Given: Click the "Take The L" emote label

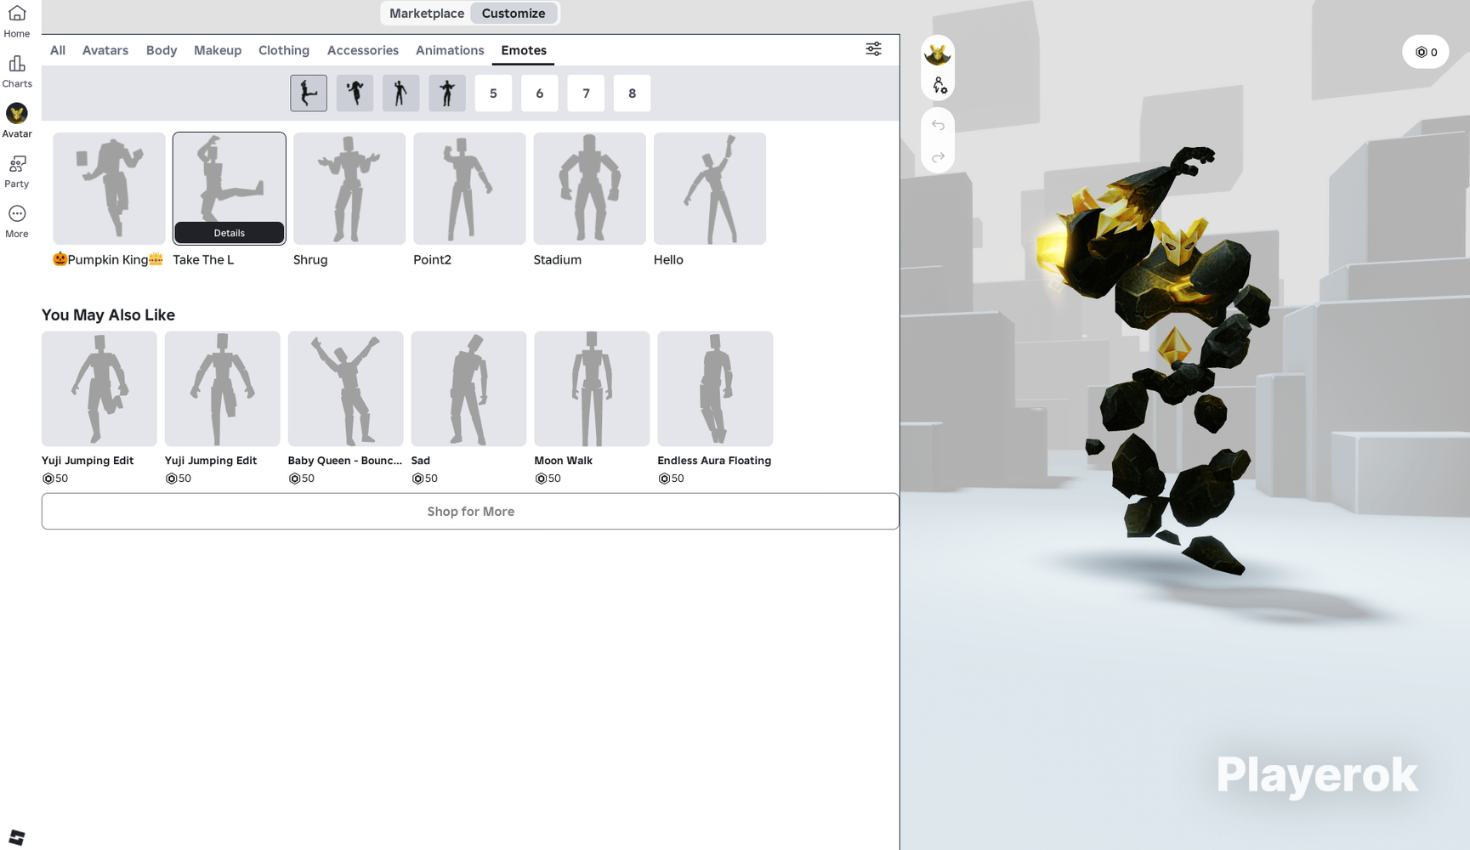Looking at the screenshot, I should click(203, 260).
